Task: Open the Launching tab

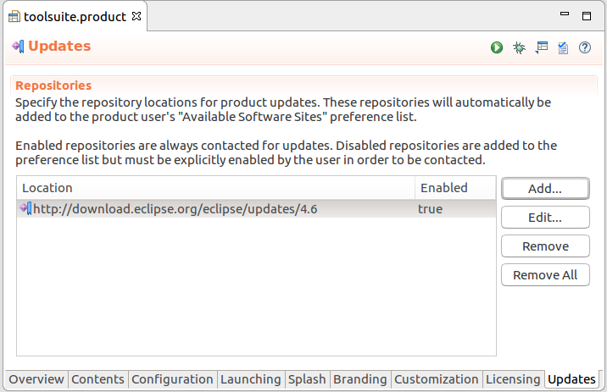Action: point(250,379)
